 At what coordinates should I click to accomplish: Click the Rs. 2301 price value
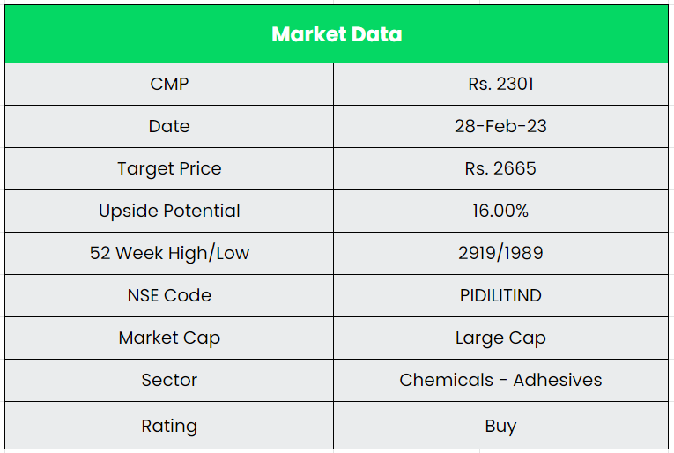coord(500,84)
